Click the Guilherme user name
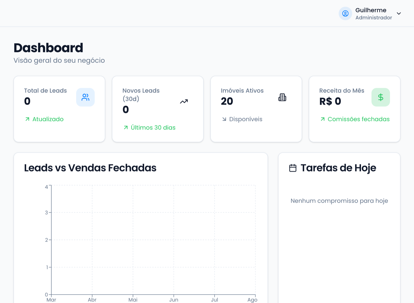Screen dimensions: 414x303 coord(371,10)
